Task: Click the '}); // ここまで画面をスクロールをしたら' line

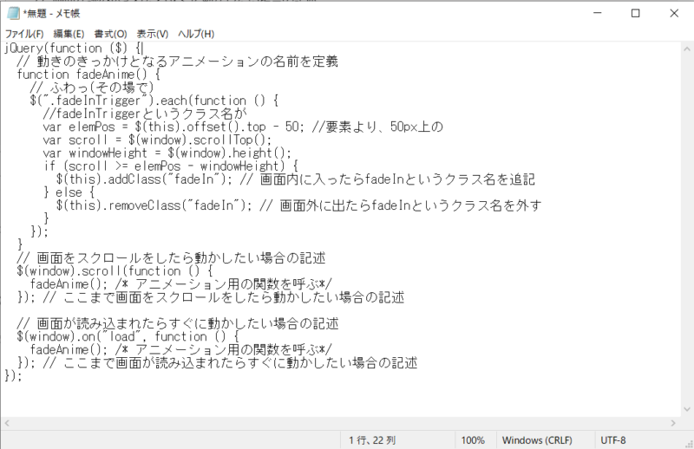Action: click(211, 297)
